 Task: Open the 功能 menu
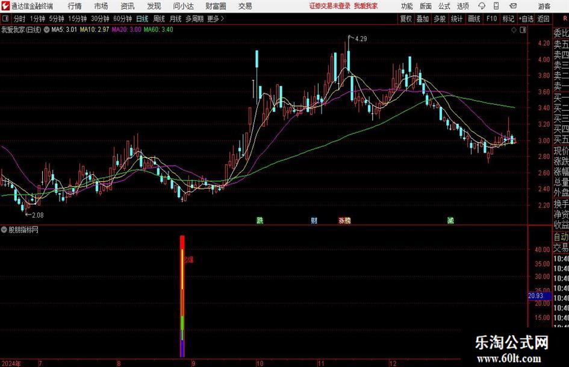pyautogui.click(x=407, y=6)
